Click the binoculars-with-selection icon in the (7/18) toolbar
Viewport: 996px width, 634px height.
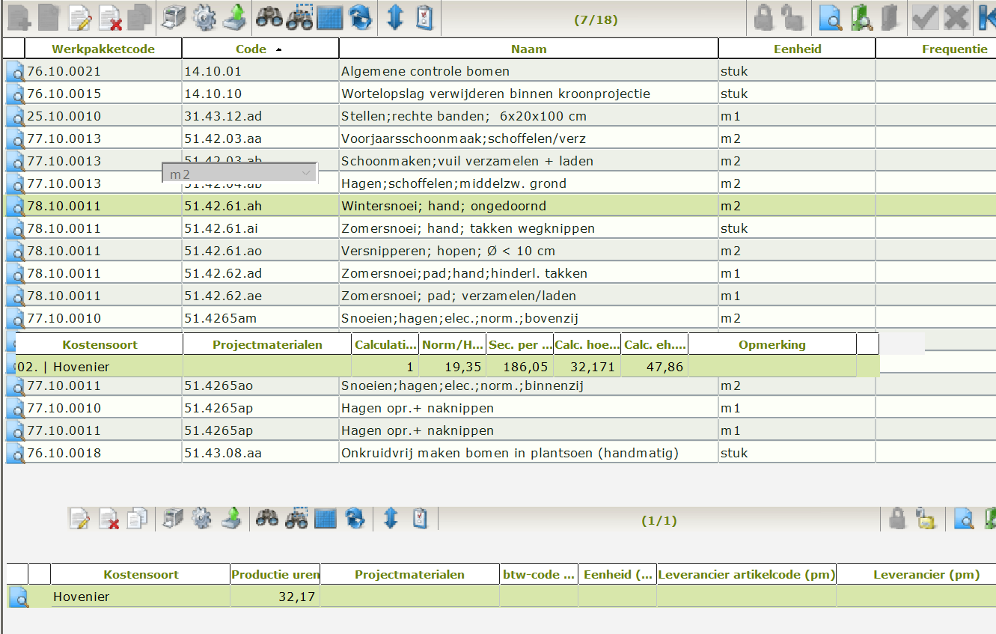(x=299, y=18)
